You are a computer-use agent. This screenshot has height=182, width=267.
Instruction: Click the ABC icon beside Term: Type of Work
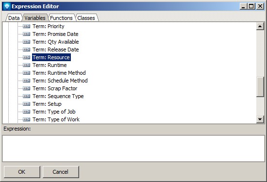point(26,119)
